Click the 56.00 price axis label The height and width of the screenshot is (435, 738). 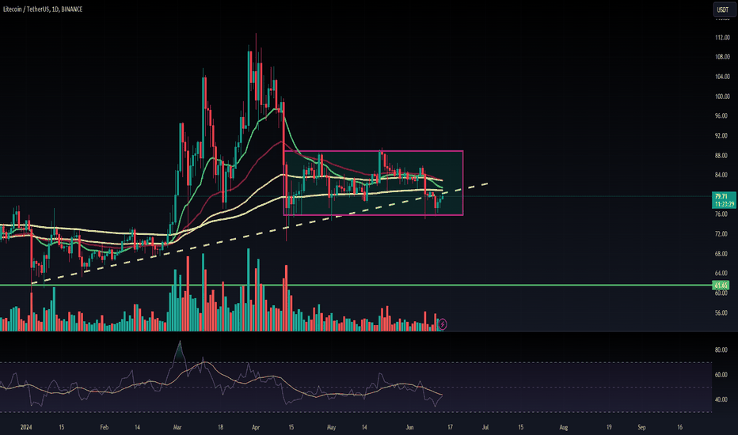(721, 312)
